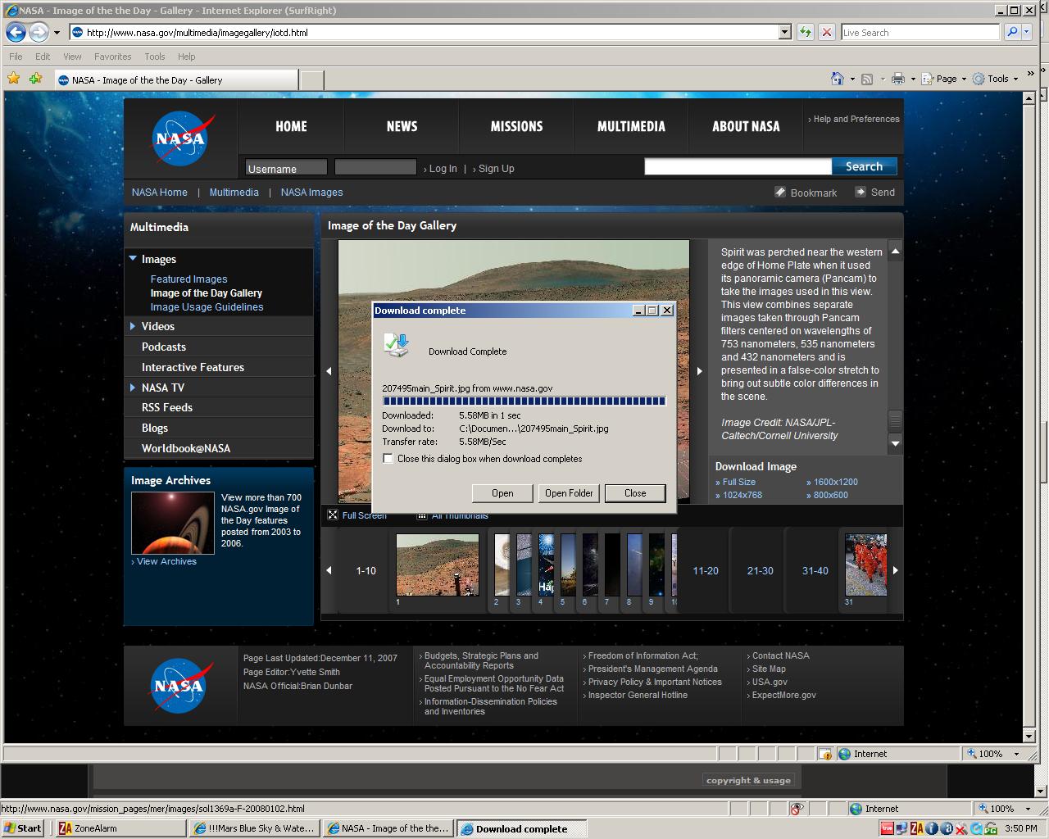This screenshot has height=839, width=1049.
Task: Click Open Folder button in download dialog
Action: pos(569,493)
